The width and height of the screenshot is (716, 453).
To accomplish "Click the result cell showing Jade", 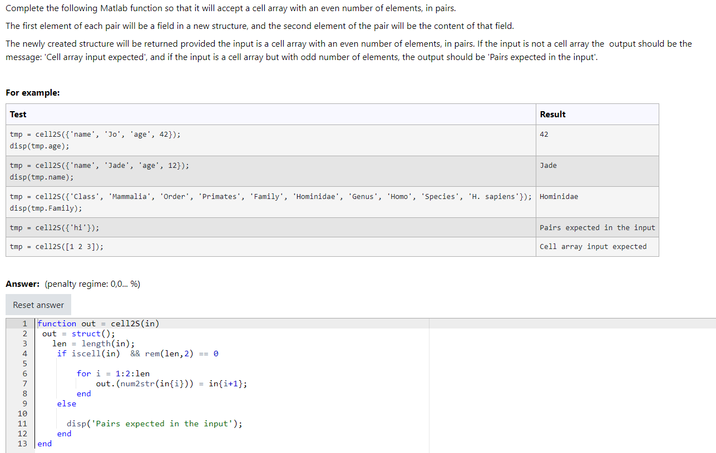I will click(x=547, y=165).
